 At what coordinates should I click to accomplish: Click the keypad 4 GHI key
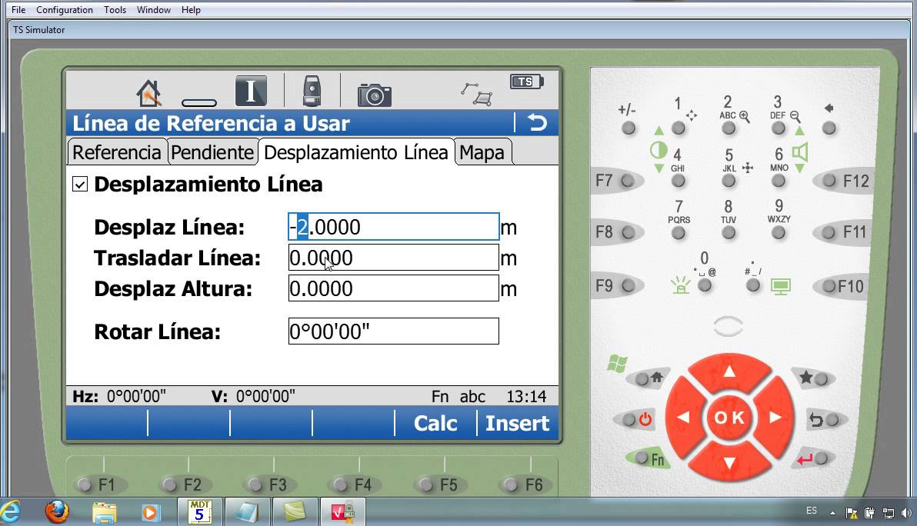(x=679, y=181)
